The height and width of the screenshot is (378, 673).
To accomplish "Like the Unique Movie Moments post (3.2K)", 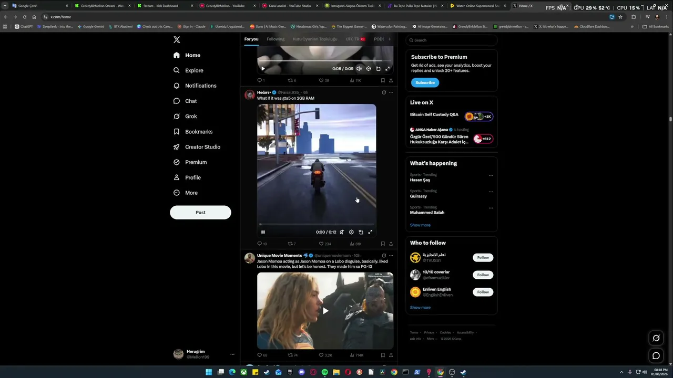I will 325,355.
